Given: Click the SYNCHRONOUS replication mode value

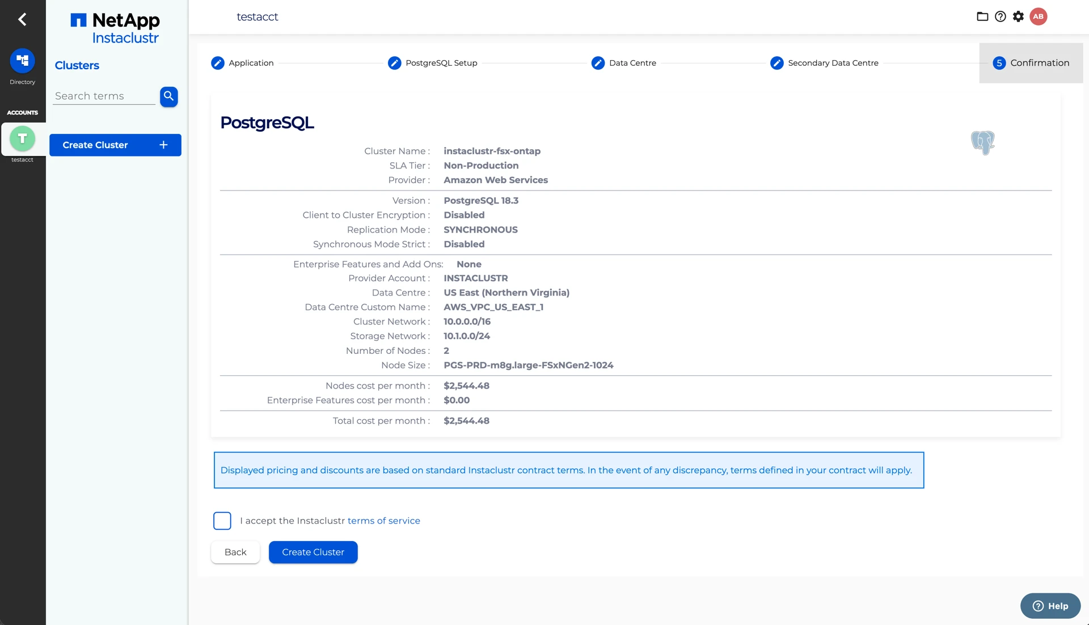Looking at the screenshot, I should coord(480,230).
